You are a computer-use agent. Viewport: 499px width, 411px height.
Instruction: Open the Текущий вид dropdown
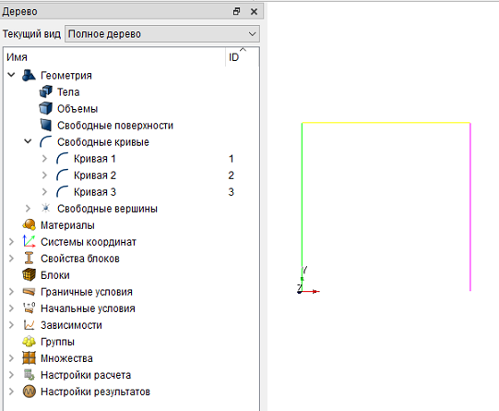point(162,34)
